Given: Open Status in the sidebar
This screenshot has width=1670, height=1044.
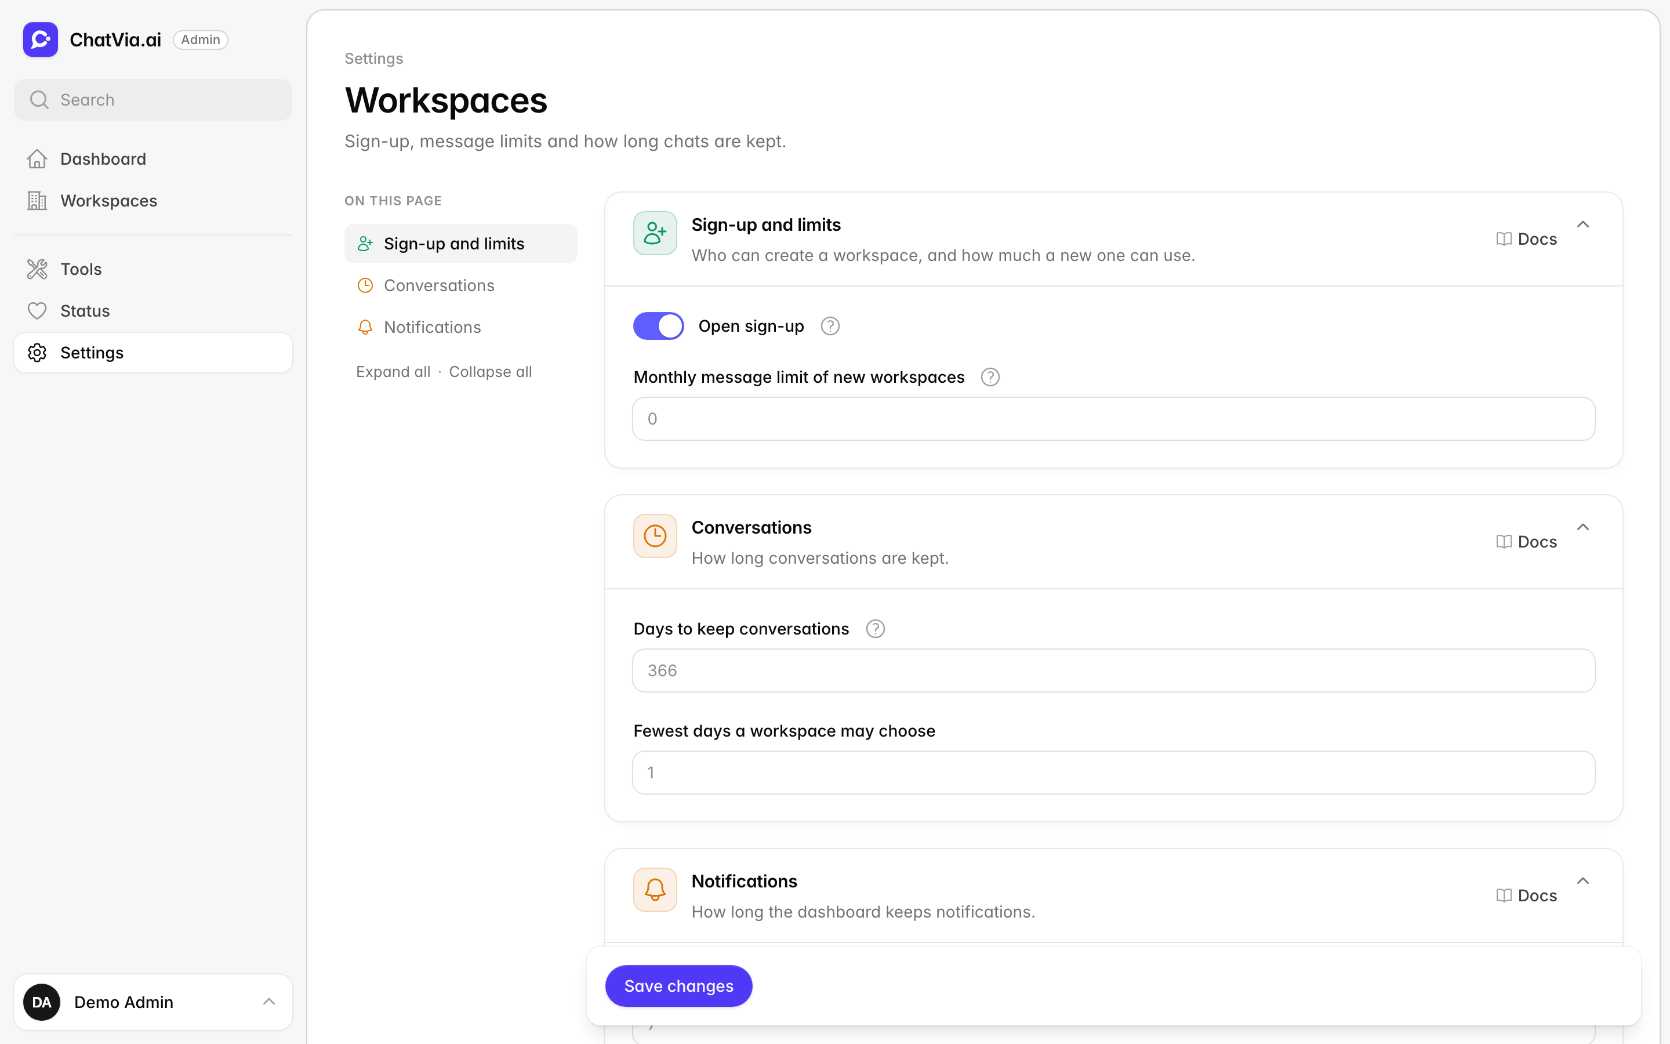Looking at the screenshot, I should [153, 311].
